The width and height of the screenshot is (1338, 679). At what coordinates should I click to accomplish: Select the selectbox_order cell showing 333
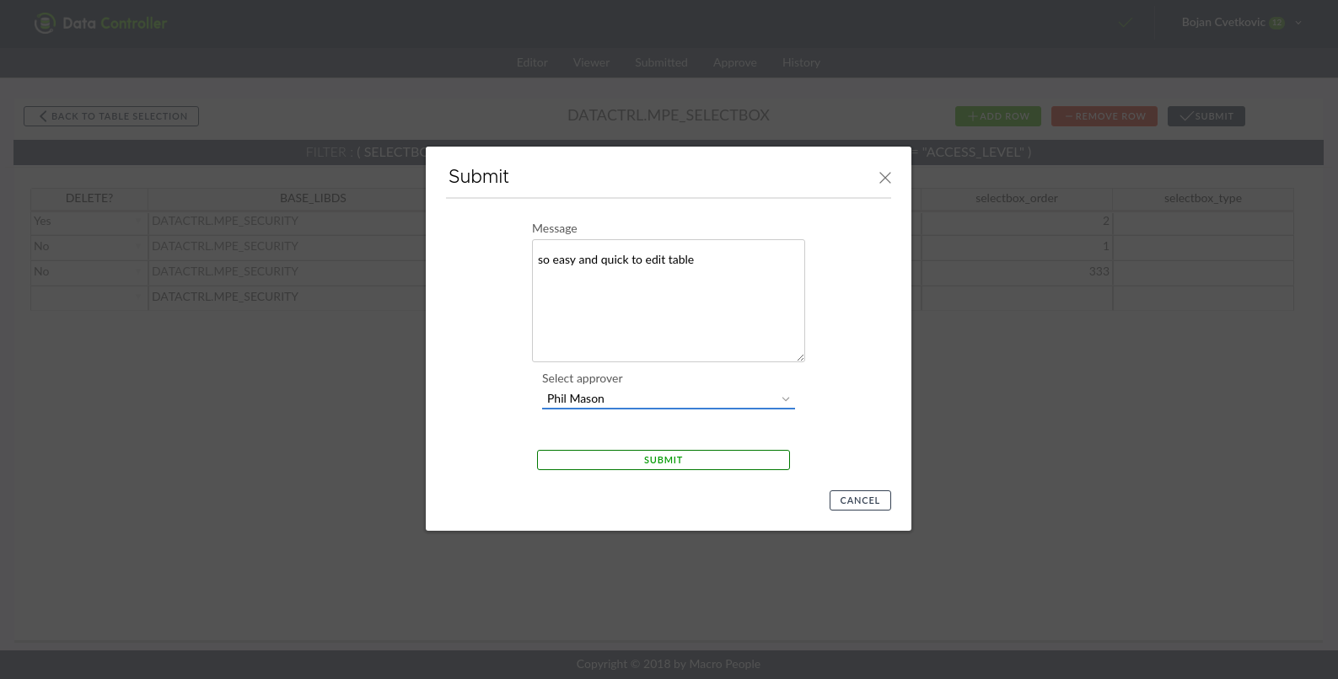pyautogui.click(x=1016, y=272)
